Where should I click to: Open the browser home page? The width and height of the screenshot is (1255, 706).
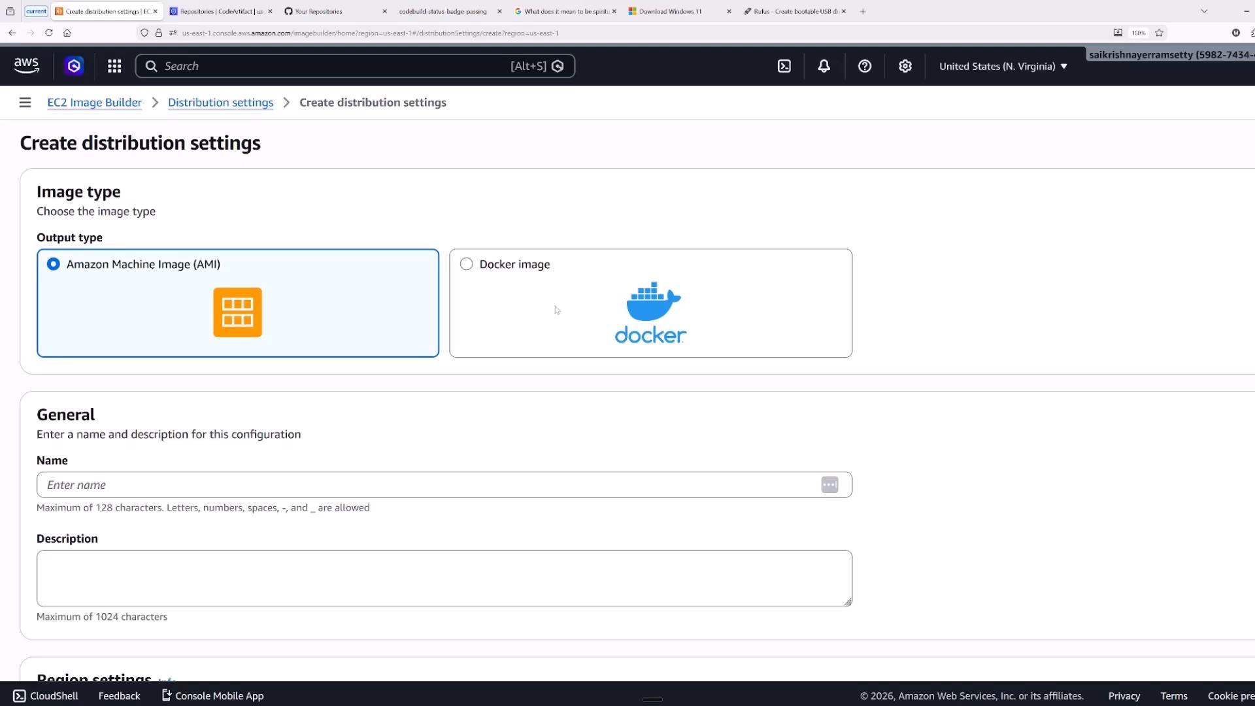[x=67, y=33]
